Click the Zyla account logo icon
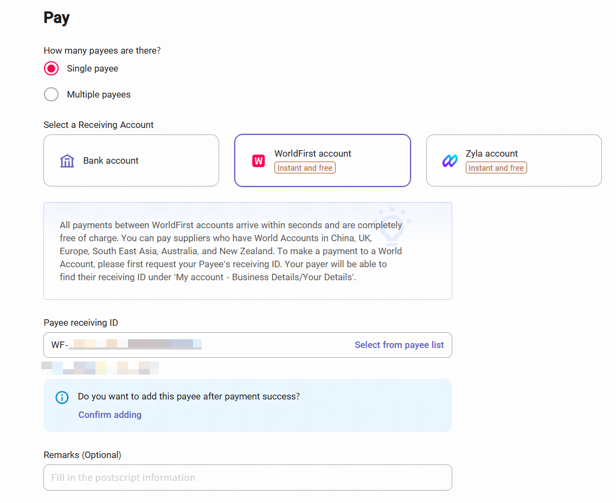This screenshot has width=616, height=503. pyautogui.click(x=450, y=161)
